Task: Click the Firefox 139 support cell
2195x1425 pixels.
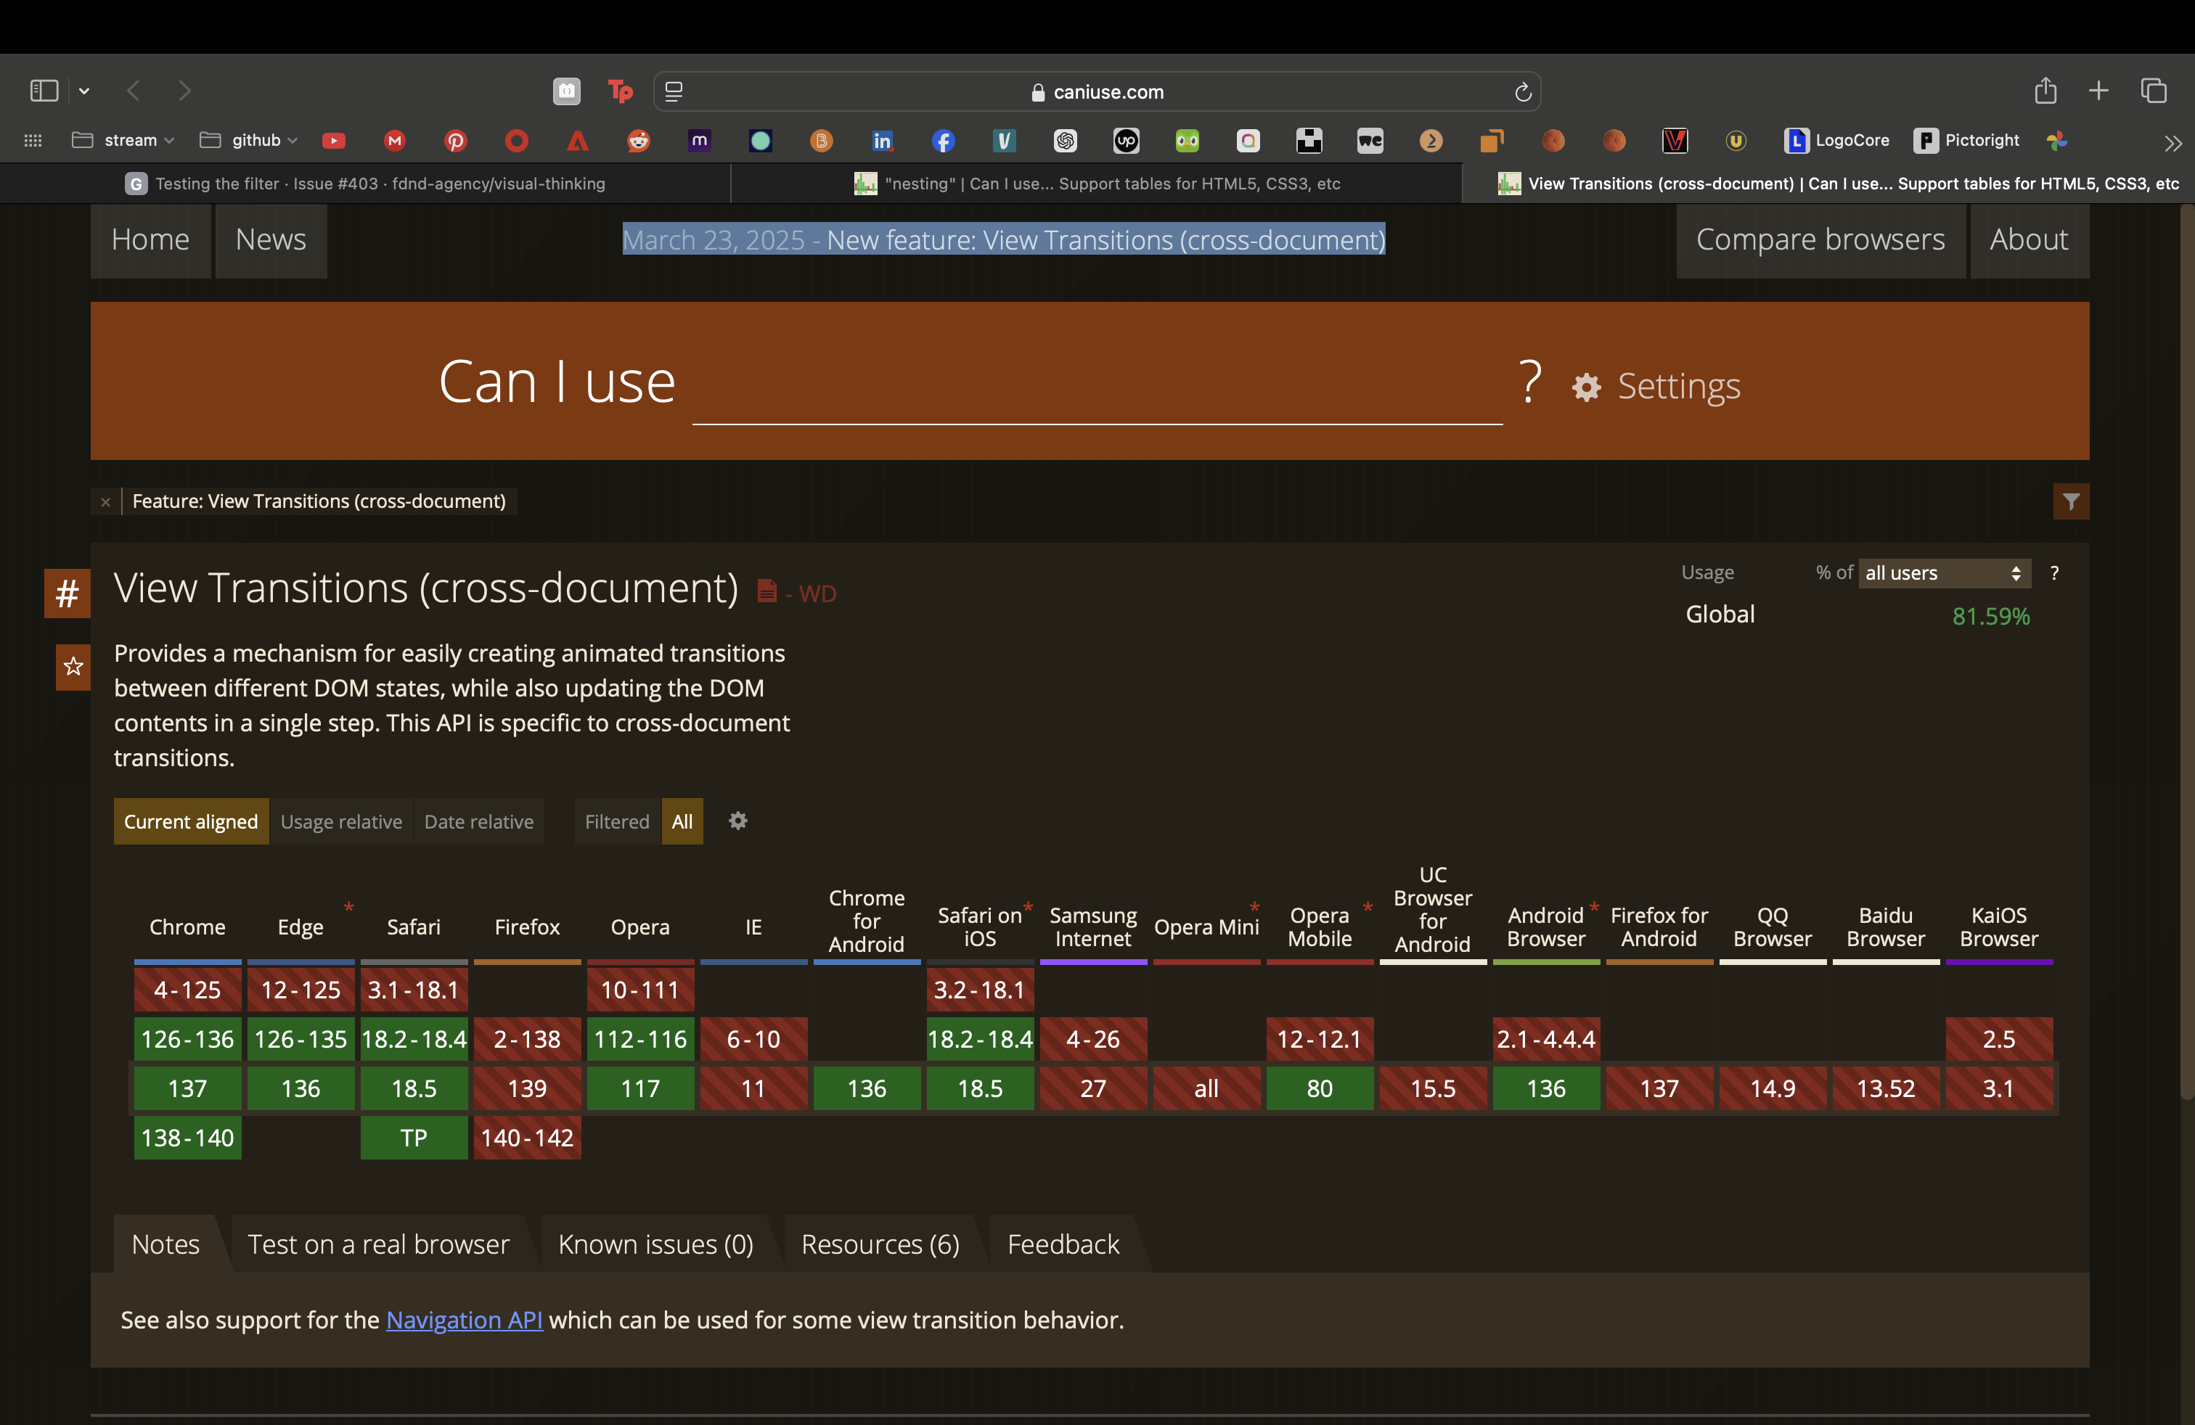Action: pyautogui.click(x=528, y=1088)
